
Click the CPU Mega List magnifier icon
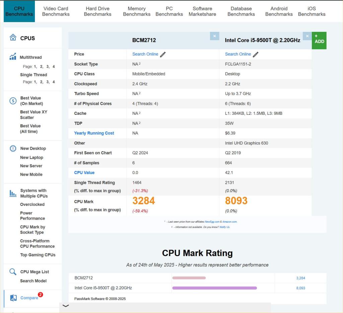pyautogui.click(x=13, y=272)
